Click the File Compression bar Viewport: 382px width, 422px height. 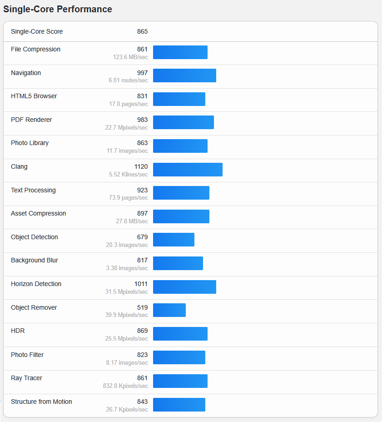(x=180, y=52)
